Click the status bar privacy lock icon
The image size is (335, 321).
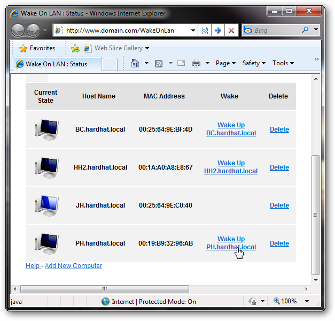point(253,301)
